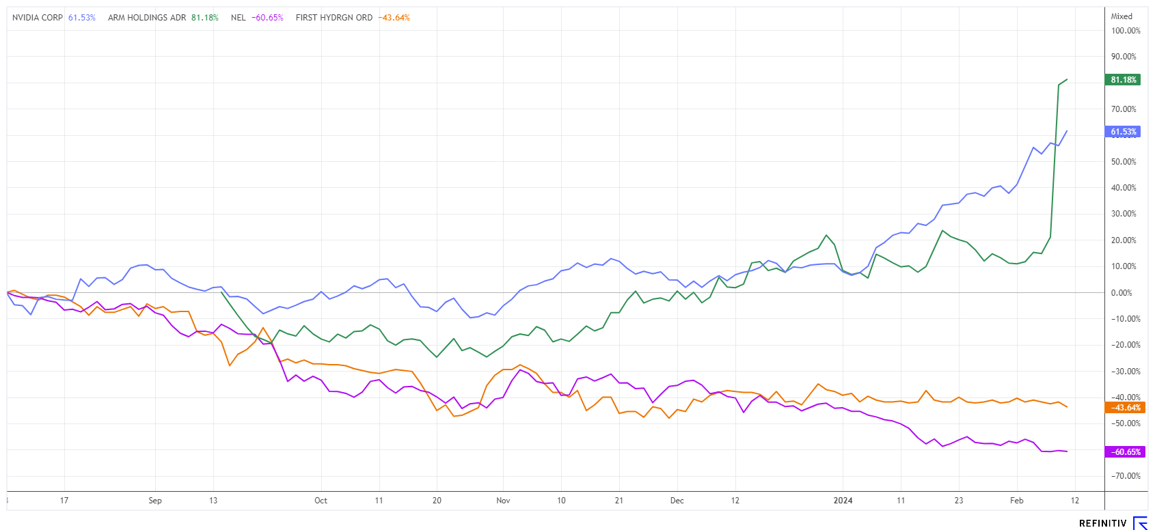This screenshot has width=1155, height=530.
Task: Click the green 81.18% price badge
Action: tap(1122, 80)
